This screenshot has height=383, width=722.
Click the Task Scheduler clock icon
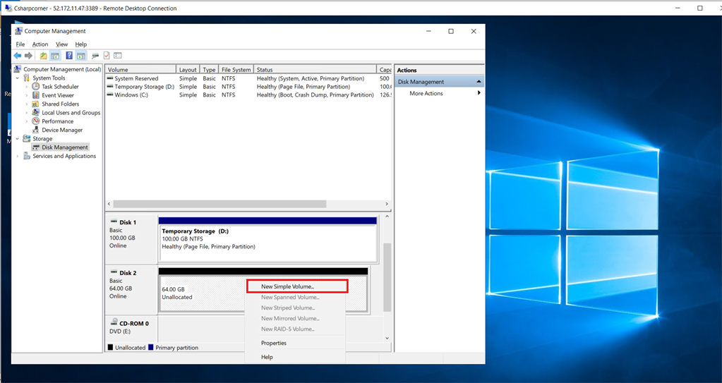point(35,87)
